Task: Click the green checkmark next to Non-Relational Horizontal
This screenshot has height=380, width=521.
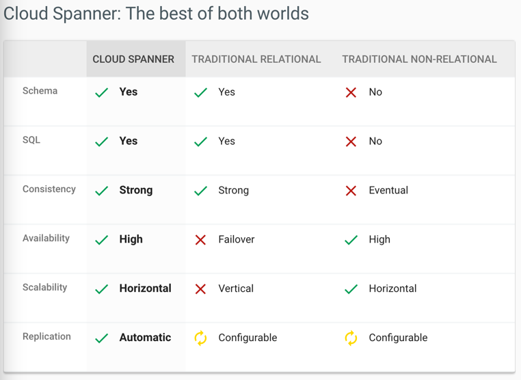Action: coord(351,289)
